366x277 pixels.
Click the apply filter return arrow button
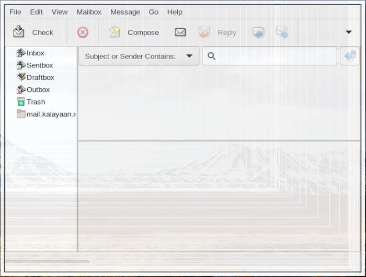[350, 56]
